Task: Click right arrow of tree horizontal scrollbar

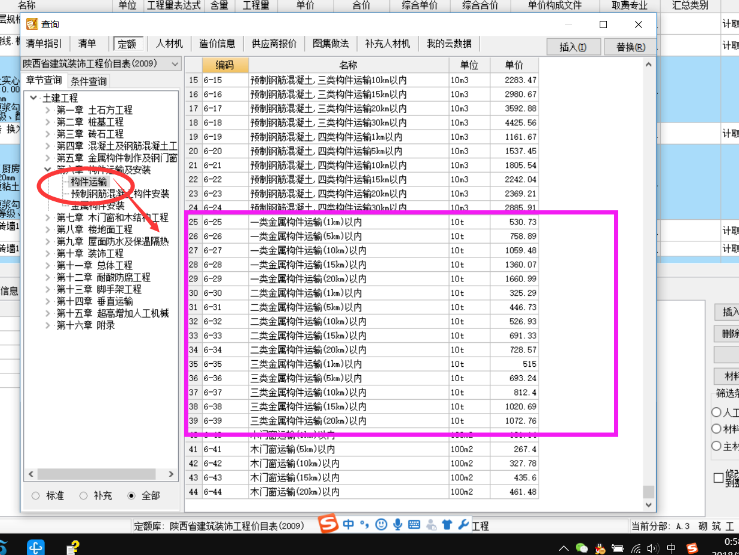Action: tap(172, 474)
